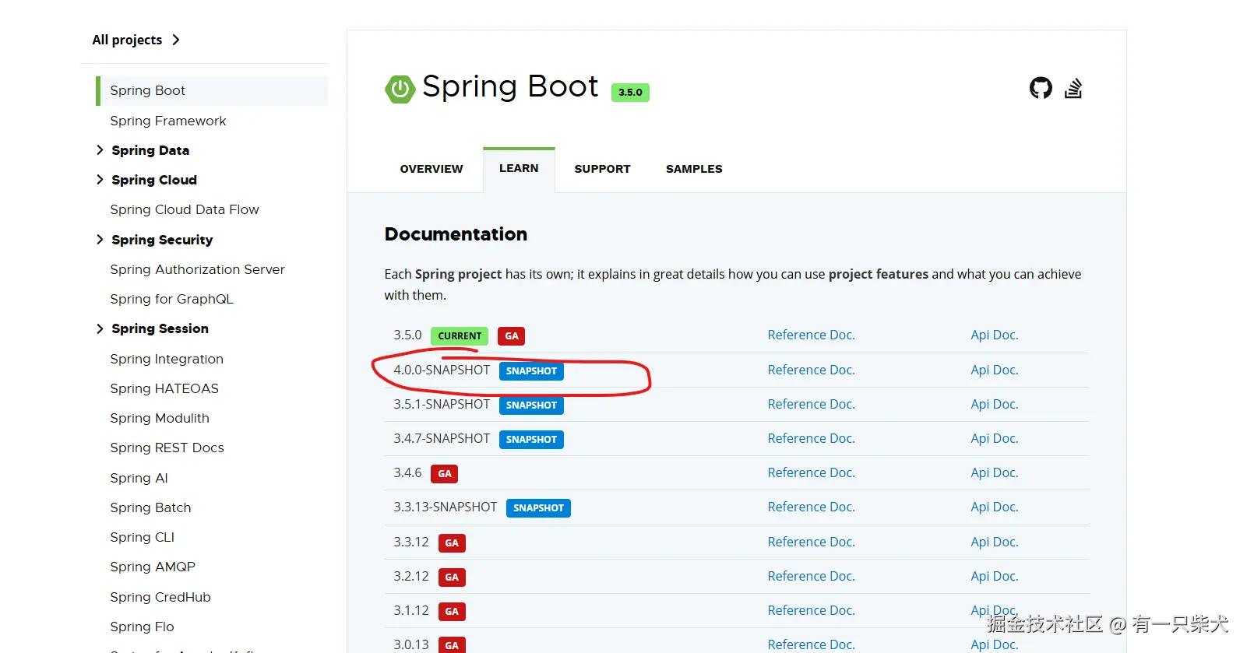Open Reference Doc. for 3.5.1-SNAPSHOT
This screenshot has height=653, width=1247.
(811, 404)
